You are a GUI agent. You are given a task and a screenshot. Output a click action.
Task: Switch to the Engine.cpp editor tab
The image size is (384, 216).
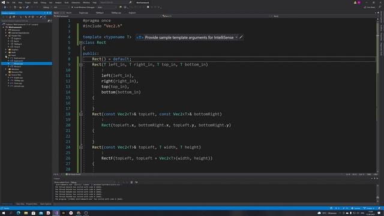point(83,13)
